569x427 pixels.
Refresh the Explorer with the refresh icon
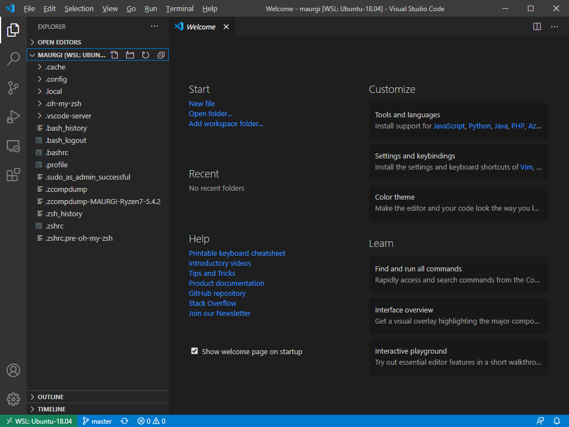point(146,54)
